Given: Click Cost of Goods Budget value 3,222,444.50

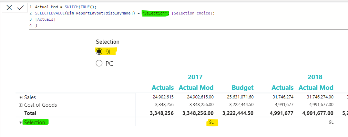Looking at the screenshot, I should pyautogui.click(x=241, y=104).
